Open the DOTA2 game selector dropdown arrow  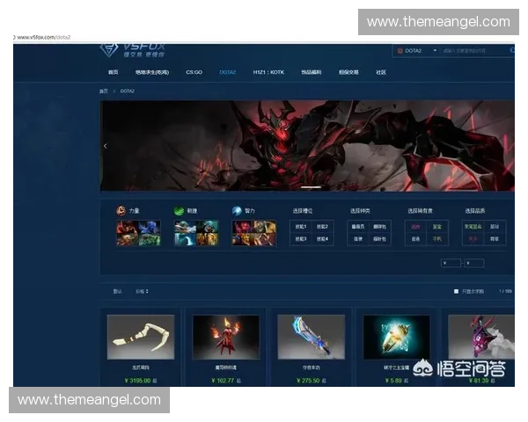(x=435, y=50)
